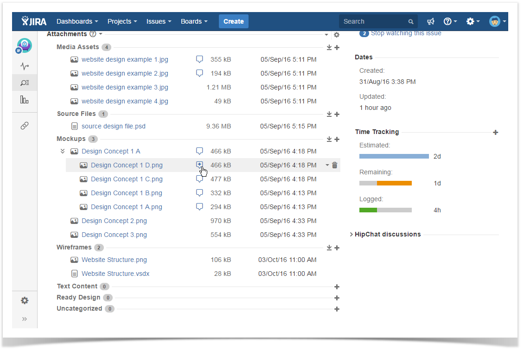Image resolution: width=524 pixels, height=351 pixels.
Task: Open the Boards menu
Action: [194, 21]
